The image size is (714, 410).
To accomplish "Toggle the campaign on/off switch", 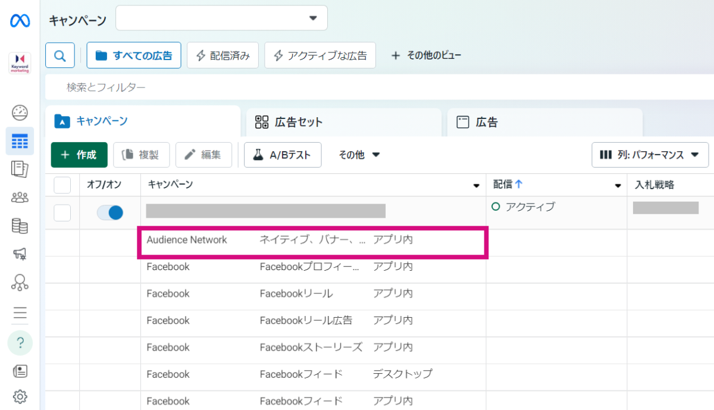I will tap(110, 212).
